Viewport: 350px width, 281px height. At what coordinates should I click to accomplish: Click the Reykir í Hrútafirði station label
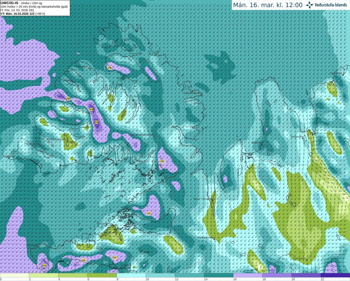[x=203, y=199]
